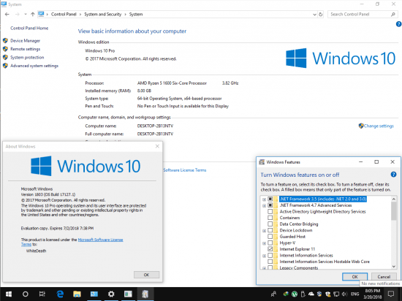Open System protection link
Screen dimensions: 402x301
27,58
